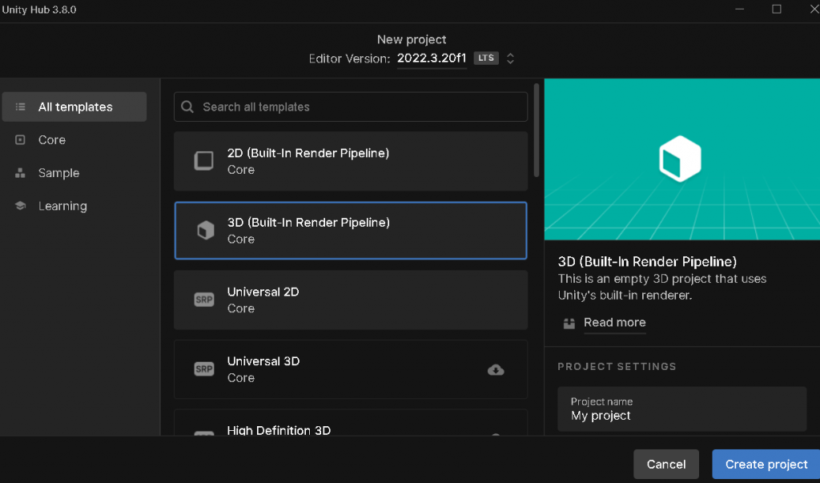Image resolution: width=820 pixels, height=483 pixels.
Task: Click the Sample blocks icon
Action: tap(20, 173)
